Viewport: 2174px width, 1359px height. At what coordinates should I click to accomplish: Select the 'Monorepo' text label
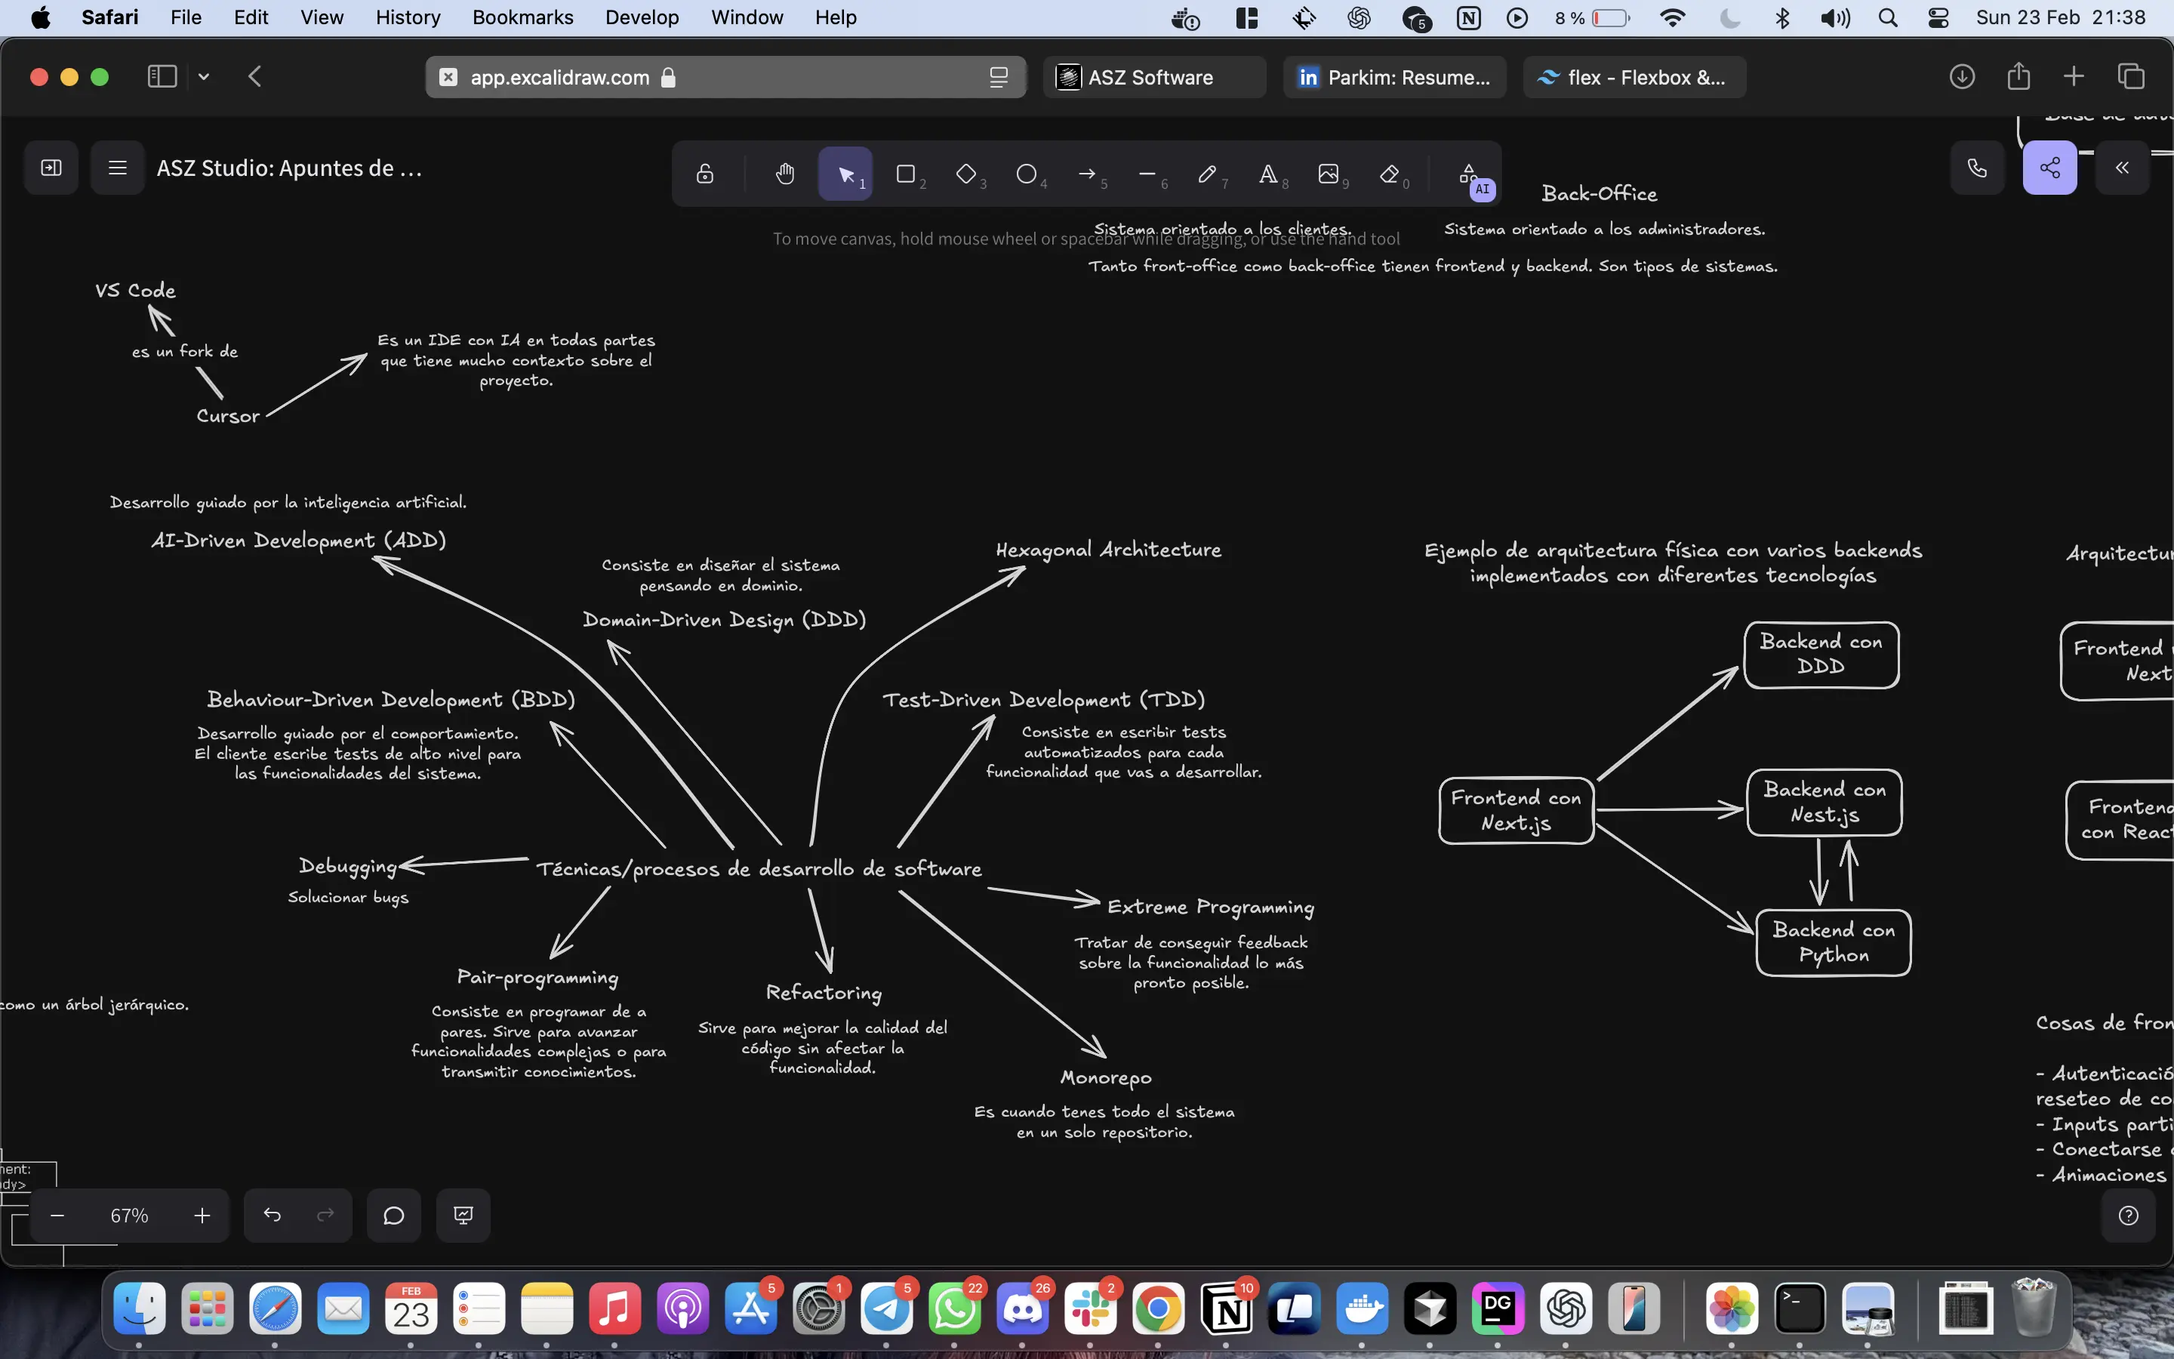tap(1106, 1077)
